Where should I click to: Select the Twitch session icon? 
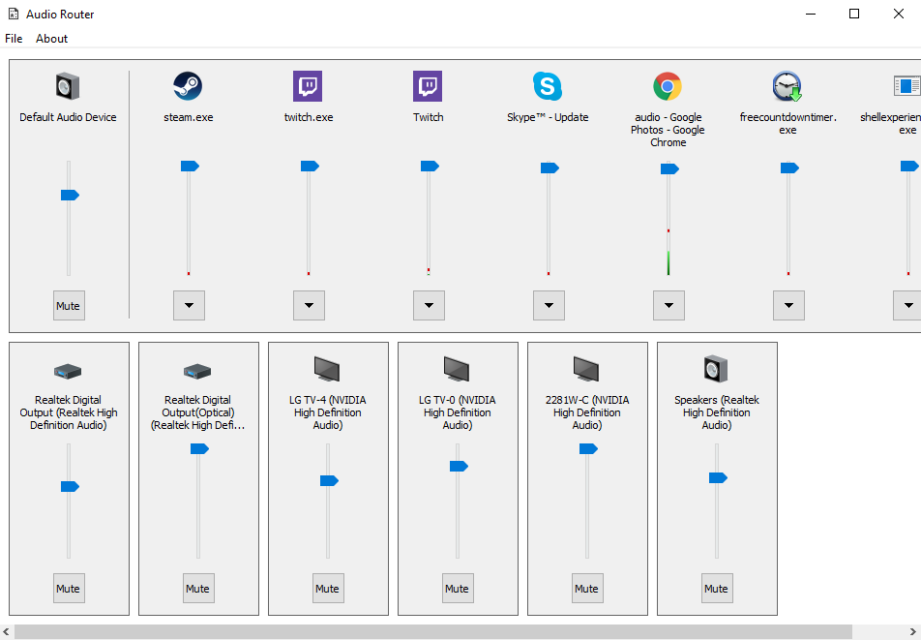point(428,86)
